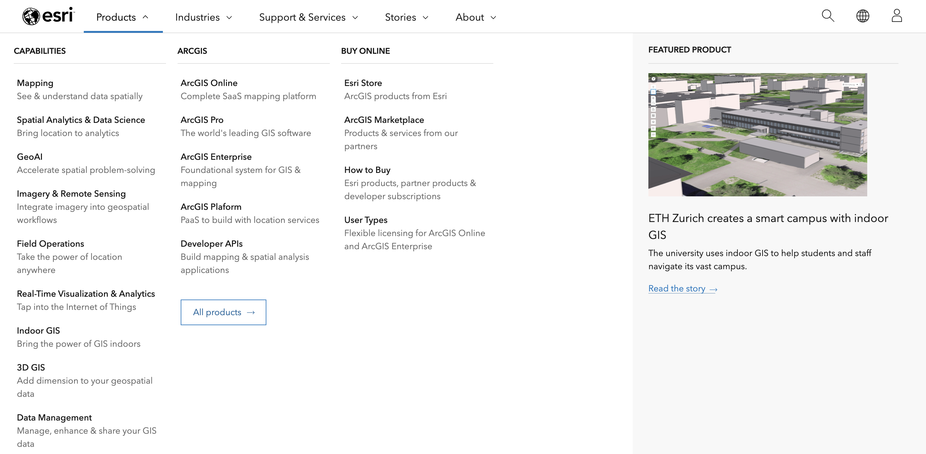926x454 pixels.
Task: Expand the Industries dropdown
Action: [204, 17]
